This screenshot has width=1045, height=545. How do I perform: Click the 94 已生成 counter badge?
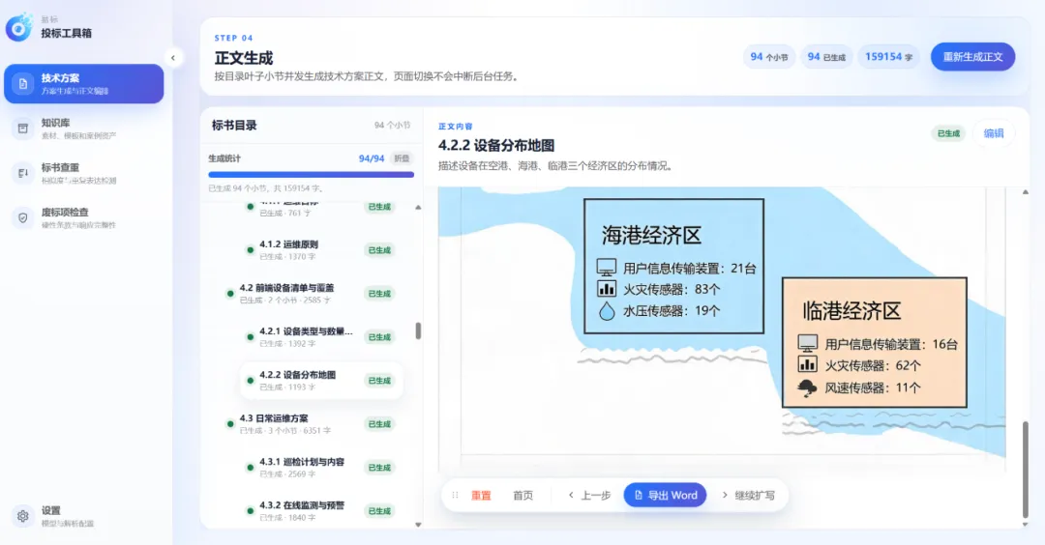tap(825, 57)
